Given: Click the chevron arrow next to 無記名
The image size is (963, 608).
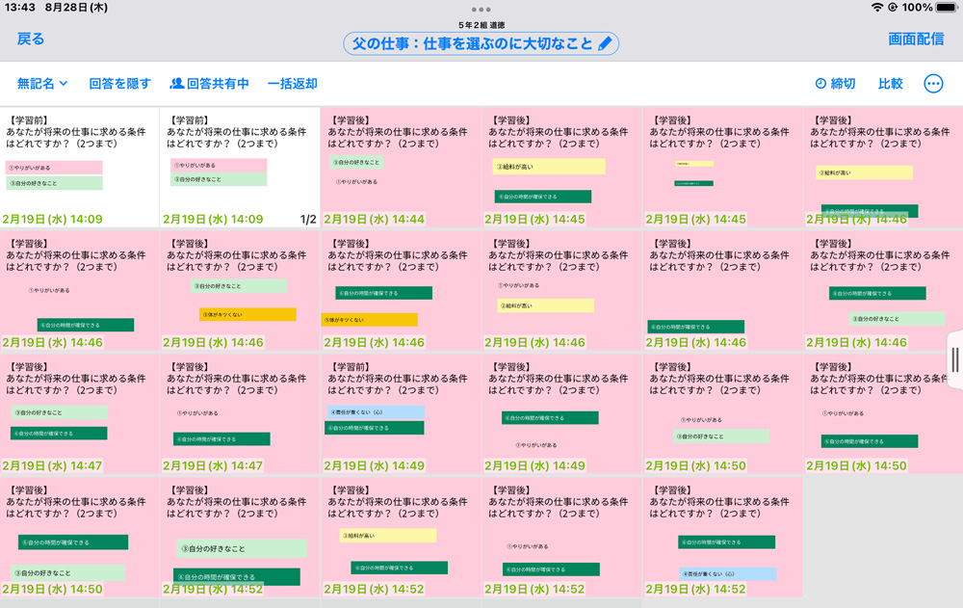Looking at the screenshot, I should click(64, 84).
